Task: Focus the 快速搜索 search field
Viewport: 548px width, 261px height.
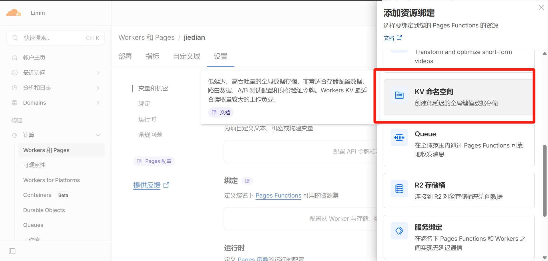Action: pyautogui.click(x=55, y=38)
